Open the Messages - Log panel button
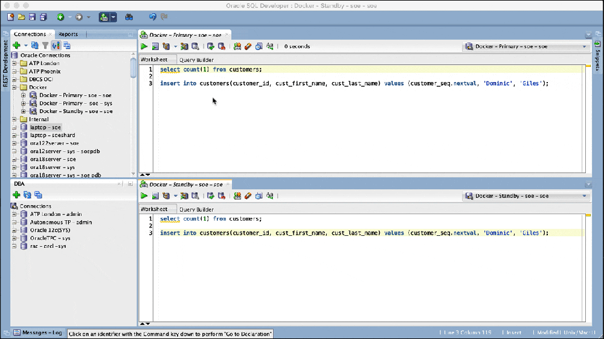Screen dimensions: 604x339 click(37, 333)
